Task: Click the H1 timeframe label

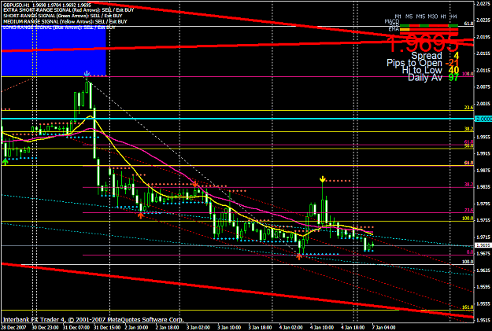Action: [x=443, y=17]
